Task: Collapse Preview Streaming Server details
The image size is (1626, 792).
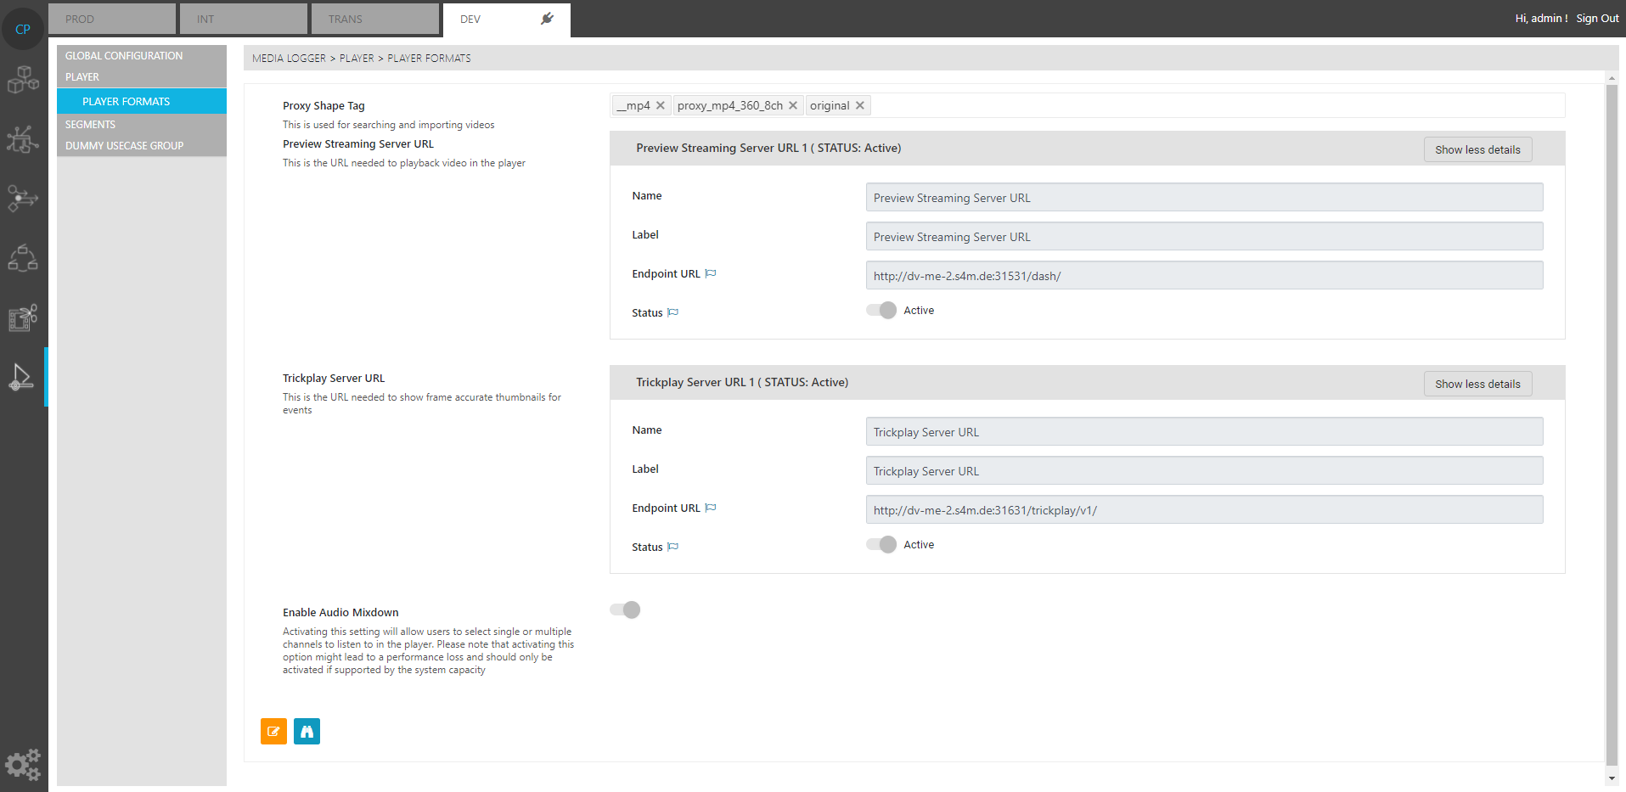Action: [x=1477, y=149]
